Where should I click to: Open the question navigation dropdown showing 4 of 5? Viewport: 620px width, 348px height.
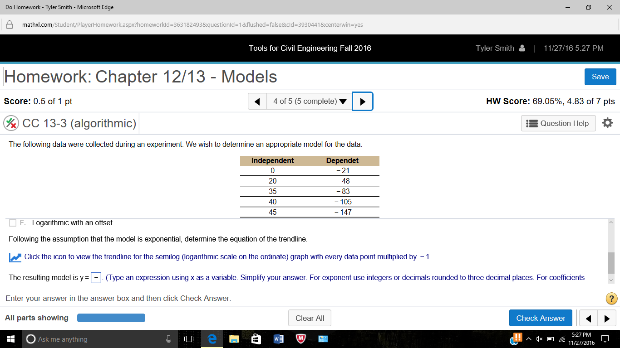coord(309,101)
